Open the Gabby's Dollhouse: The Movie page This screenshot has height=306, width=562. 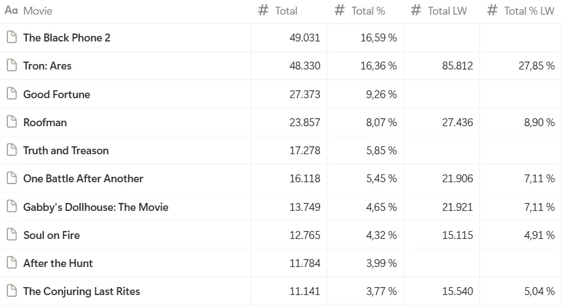point(95,207)
